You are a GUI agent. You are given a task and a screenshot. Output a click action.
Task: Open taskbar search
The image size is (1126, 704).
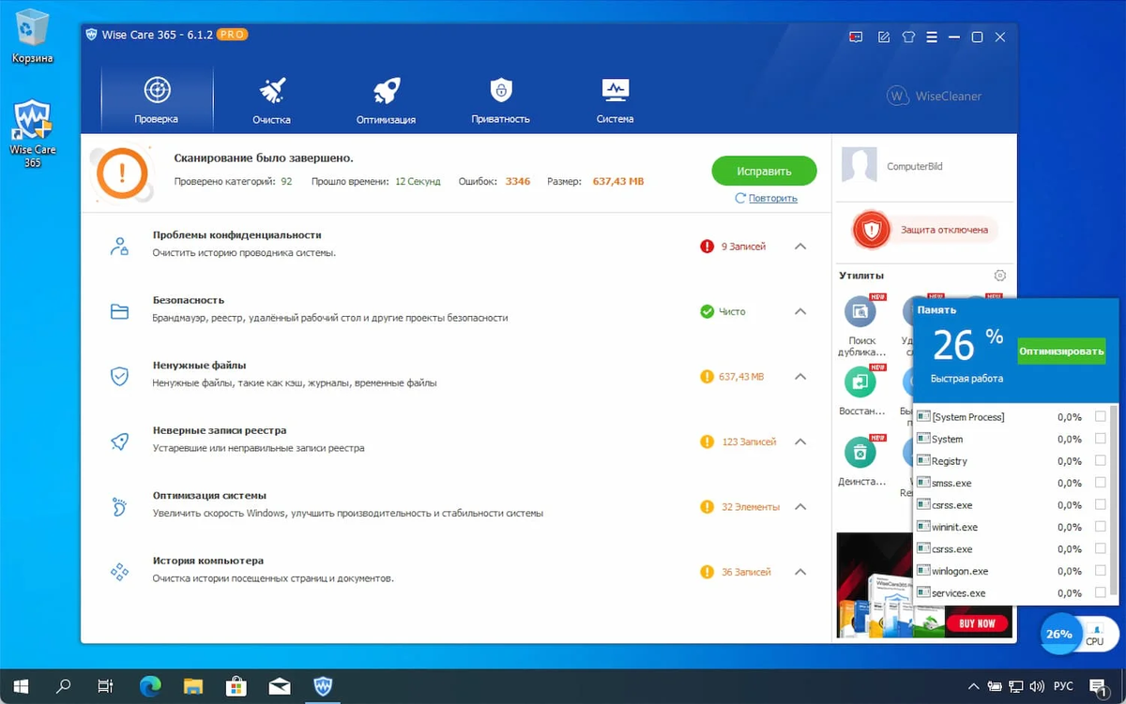pyautogui.click(x=63, y=686)
